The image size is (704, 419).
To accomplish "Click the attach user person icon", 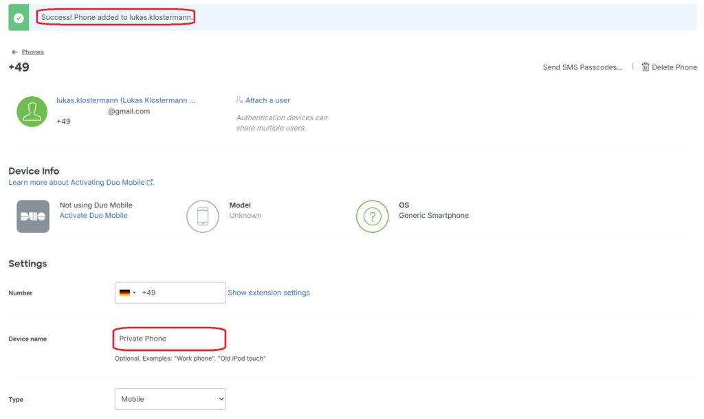I will tap(239, 100).
